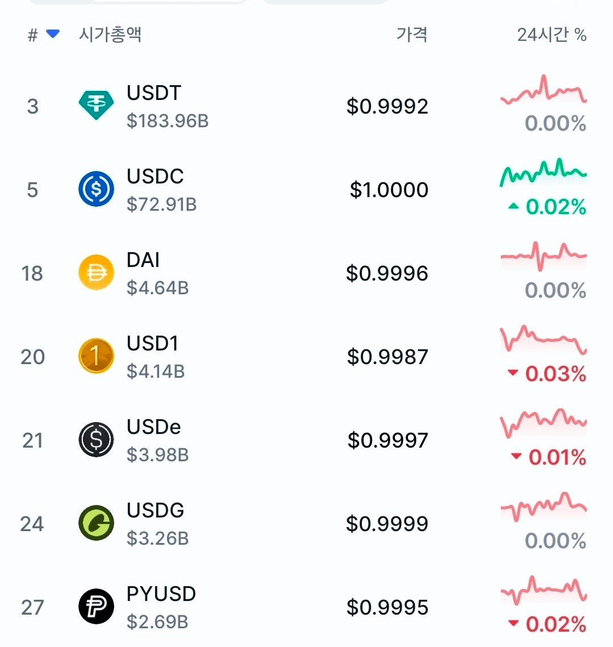This screenshot has height=647, width=613.
Task: Tap USDe's 0.01% decrease value
Action: [549, 457]
